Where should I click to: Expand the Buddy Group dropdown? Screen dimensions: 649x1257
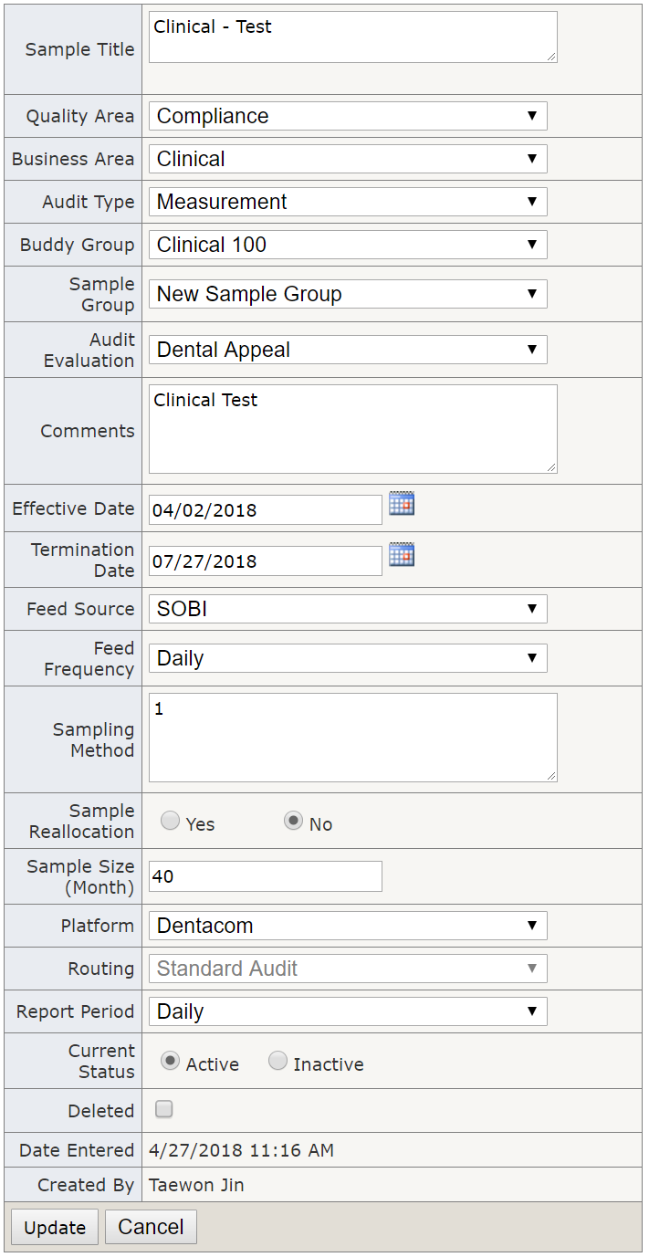348,245
